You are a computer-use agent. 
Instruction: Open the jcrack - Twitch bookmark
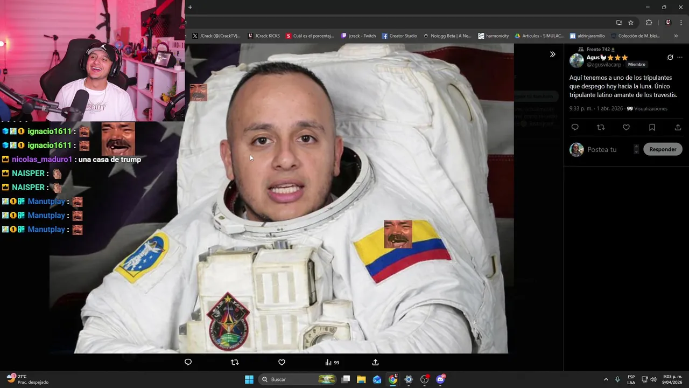pyautogui.click(x=358, y=36)
